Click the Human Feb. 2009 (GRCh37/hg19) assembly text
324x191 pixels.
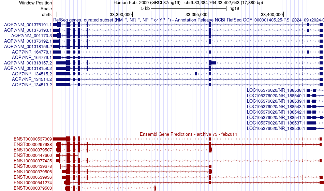point(147,3)
